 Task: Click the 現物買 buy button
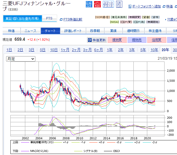pyautogui.click(x=117, y=40)
